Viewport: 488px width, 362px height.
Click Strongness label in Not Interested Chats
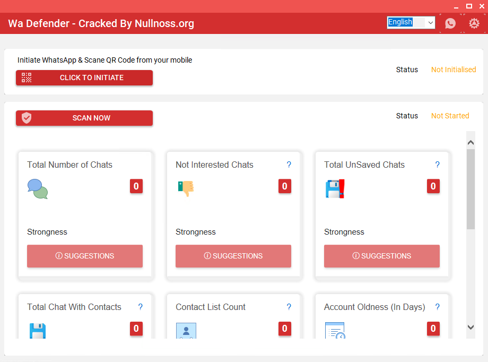pyautogui.click(x=195, y=232)
